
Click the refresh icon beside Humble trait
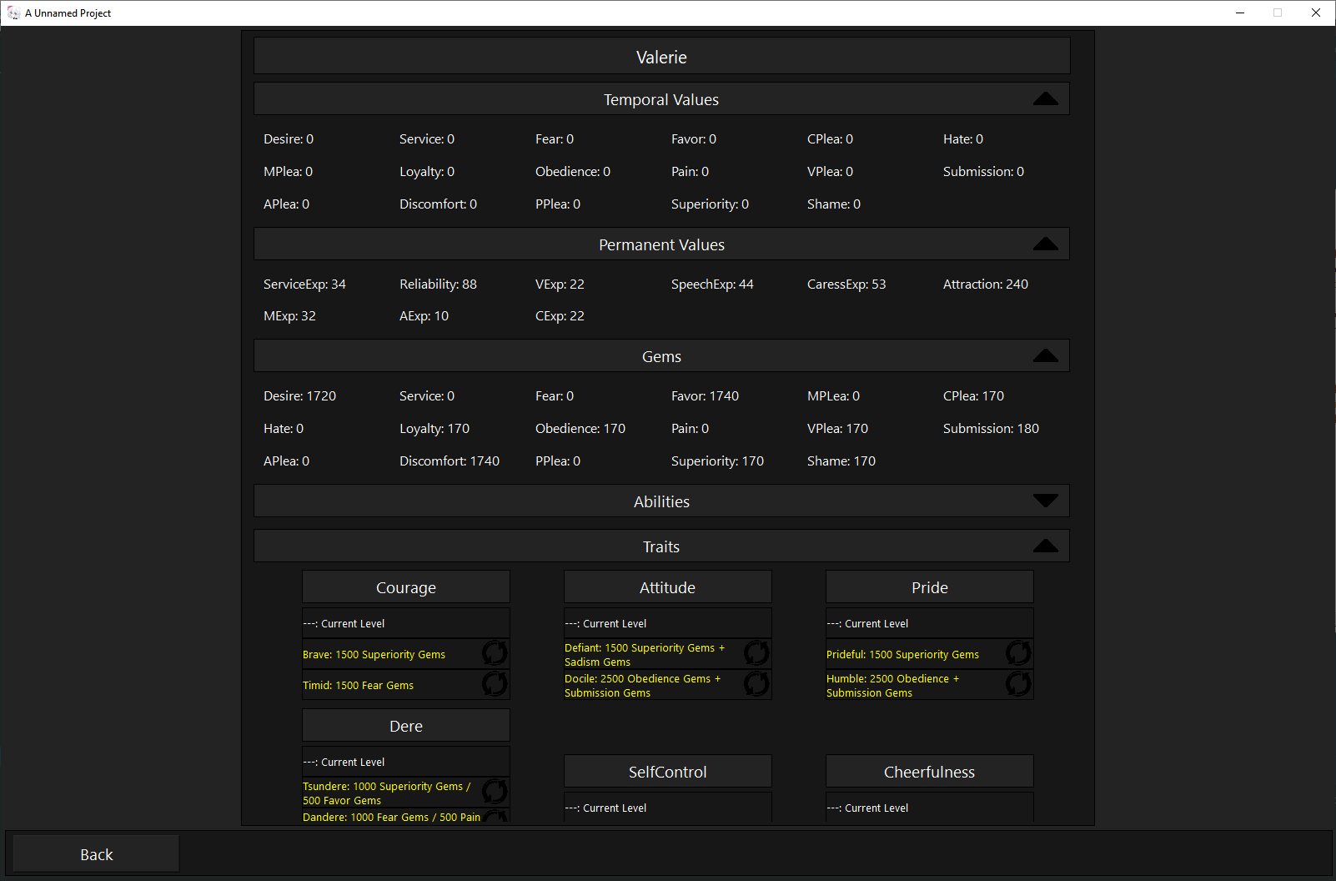pyautogui.click(x=1018, y=684)
